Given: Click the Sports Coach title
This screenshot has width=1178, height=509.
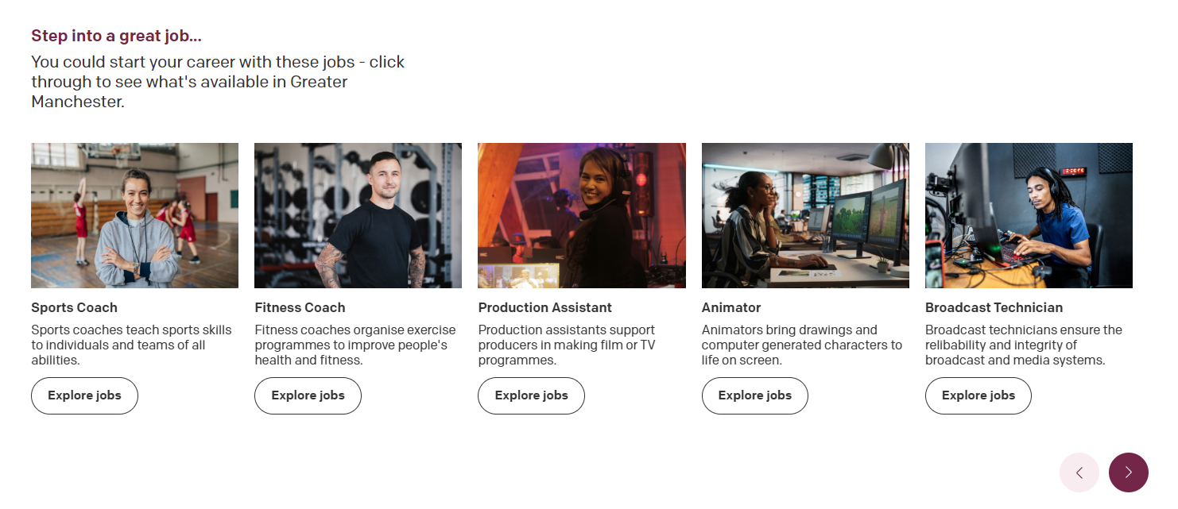Looking at the screenshot, I should tap(74, 307).
